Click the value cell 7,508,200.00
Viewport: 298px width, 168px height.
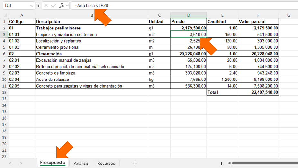coord(258,86)
